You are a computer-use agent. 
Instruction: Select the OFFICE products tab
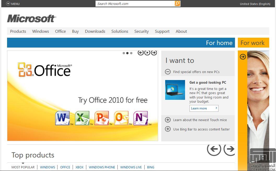[x=65, y=167]
